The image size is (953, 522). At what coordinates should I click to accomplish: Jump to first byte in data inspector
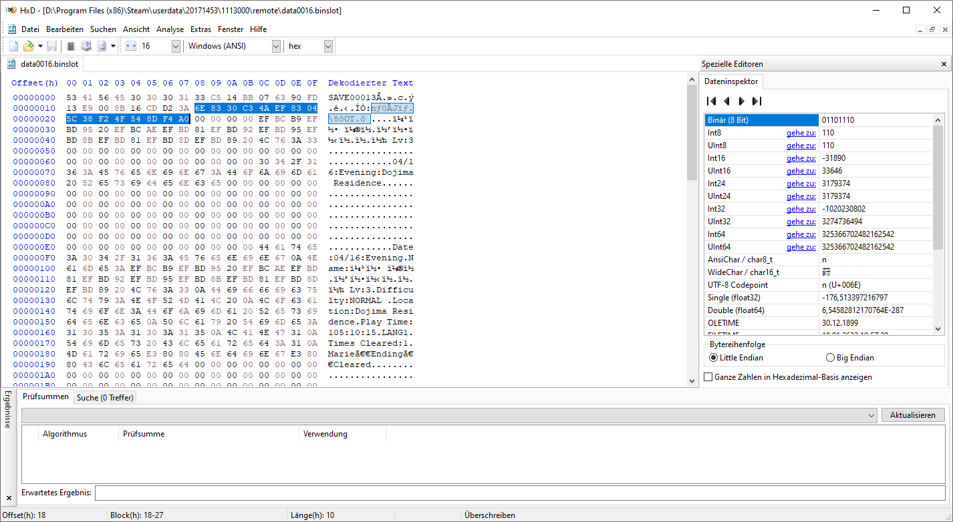(712, 101)
